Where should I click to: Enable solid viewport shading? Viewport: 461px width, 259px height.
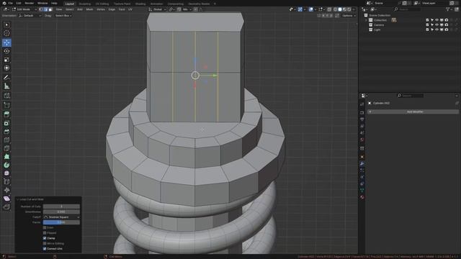(x=340, y=9)
